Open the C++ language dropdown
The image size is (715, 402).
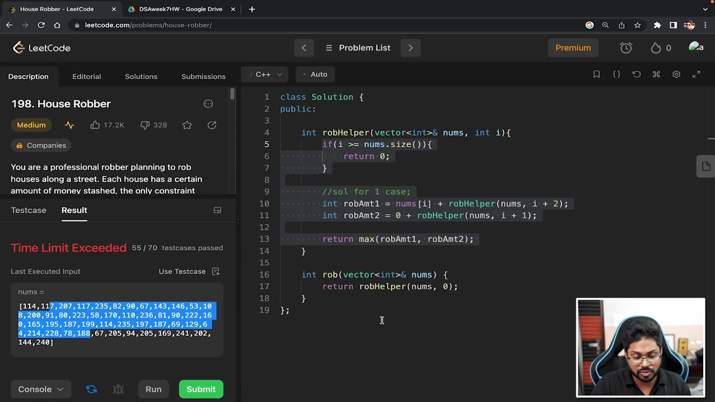(266, 74)
